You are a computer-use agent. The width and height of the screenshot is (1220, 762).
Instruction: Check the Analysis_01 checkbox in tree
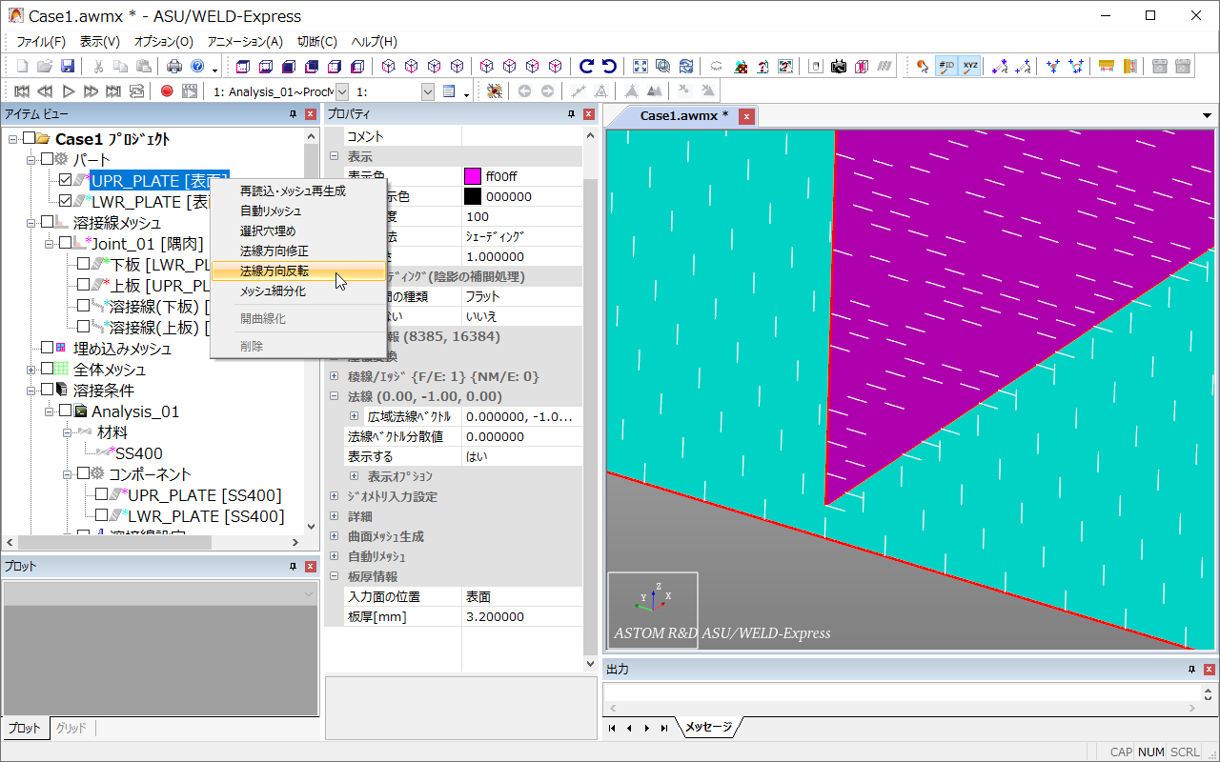pyautogui.click(x=65, y=411)
